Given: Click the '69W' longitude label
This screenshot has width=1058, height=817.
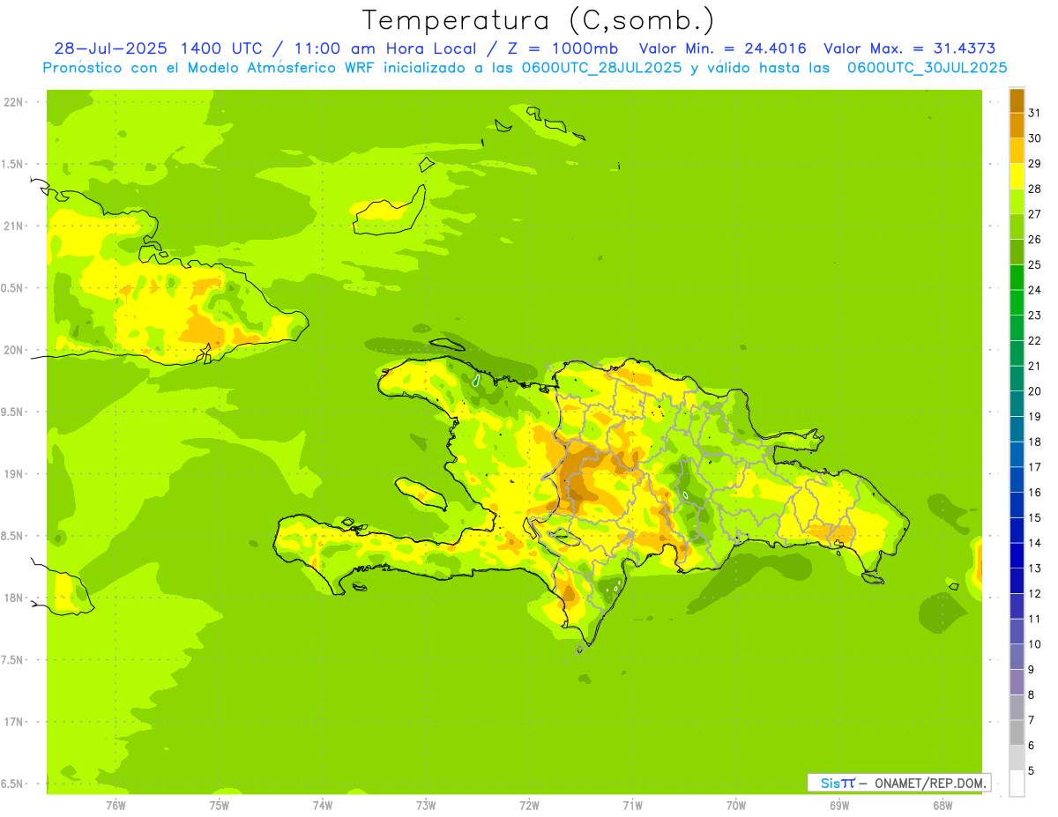Looking at the screenshot, I should (x=839, y=805).
